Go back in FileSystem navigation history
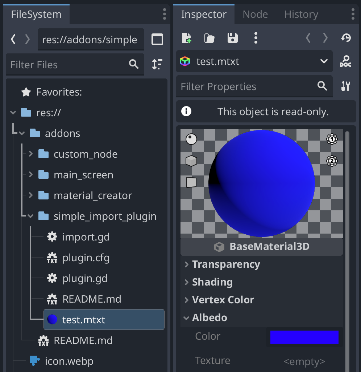The width and height of the screenshot is (361, 372). point(13,39)
